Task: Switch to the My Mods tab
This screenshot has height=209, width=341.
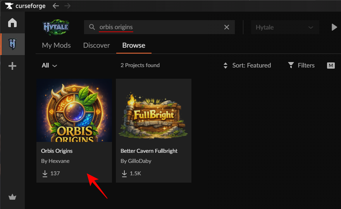Action: [56, 45]
